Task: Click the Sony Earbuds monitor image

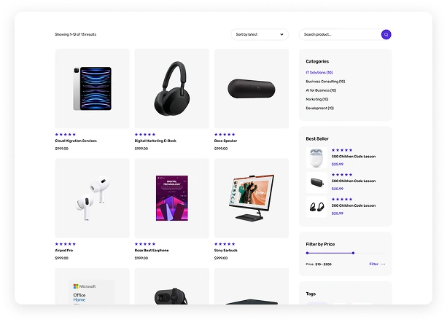Action: point(252,198)
